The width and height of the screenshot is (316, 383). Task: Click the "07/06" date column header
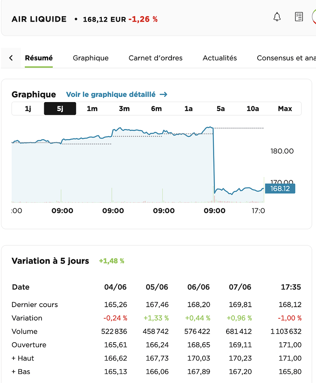pos(240,287)
